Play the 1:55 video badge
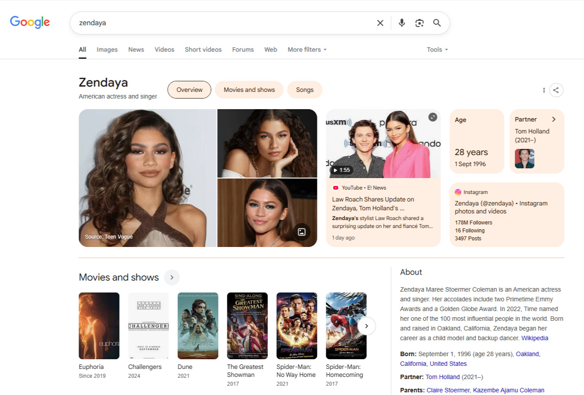 click(x=341, y=170)
